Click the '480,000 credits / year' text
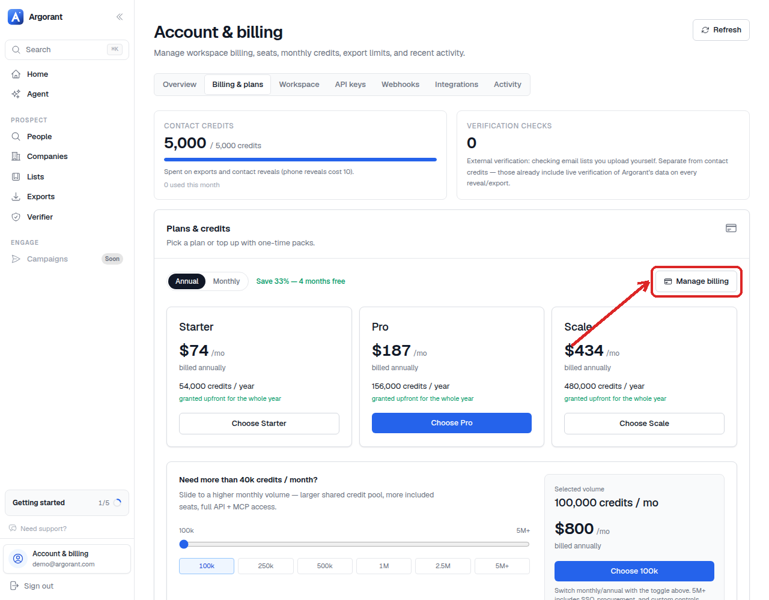769x600 pixels. pos(604,386)
